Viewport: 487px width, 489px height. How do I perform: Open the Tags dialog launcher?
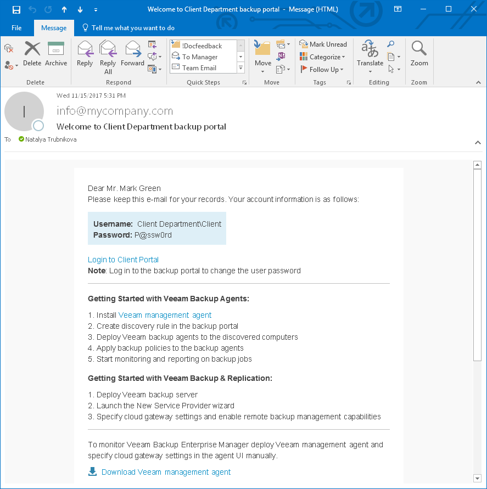349,83
